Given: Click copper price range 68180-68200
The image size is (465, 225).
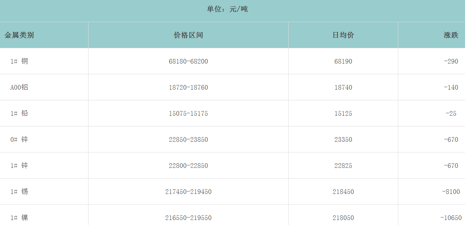Looking at the screenshot, I should pos(188,61).
